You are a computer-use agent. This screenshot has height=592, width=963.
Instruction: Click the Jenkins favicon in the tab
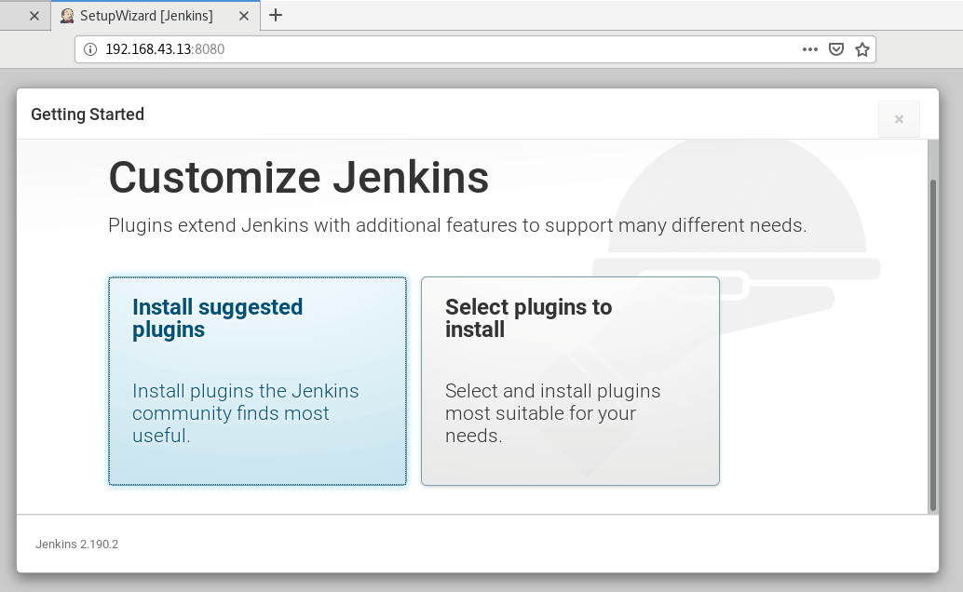tap(67, 16)
